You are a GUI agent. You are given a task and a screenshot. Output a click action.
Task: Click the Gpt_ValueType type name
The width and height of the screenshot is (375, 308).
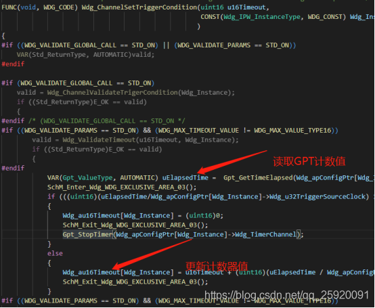point(87,178)
